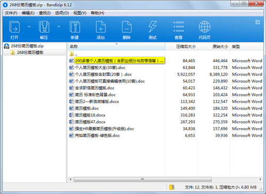The width and height of the screenshot is (266, 194).
Task: Click the Bandizip logo in the title bar
Action: coord(5,5)
